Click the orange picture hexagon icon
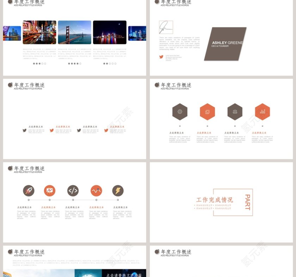The height and width of the screenshot is (277, 296). [207, 112]
